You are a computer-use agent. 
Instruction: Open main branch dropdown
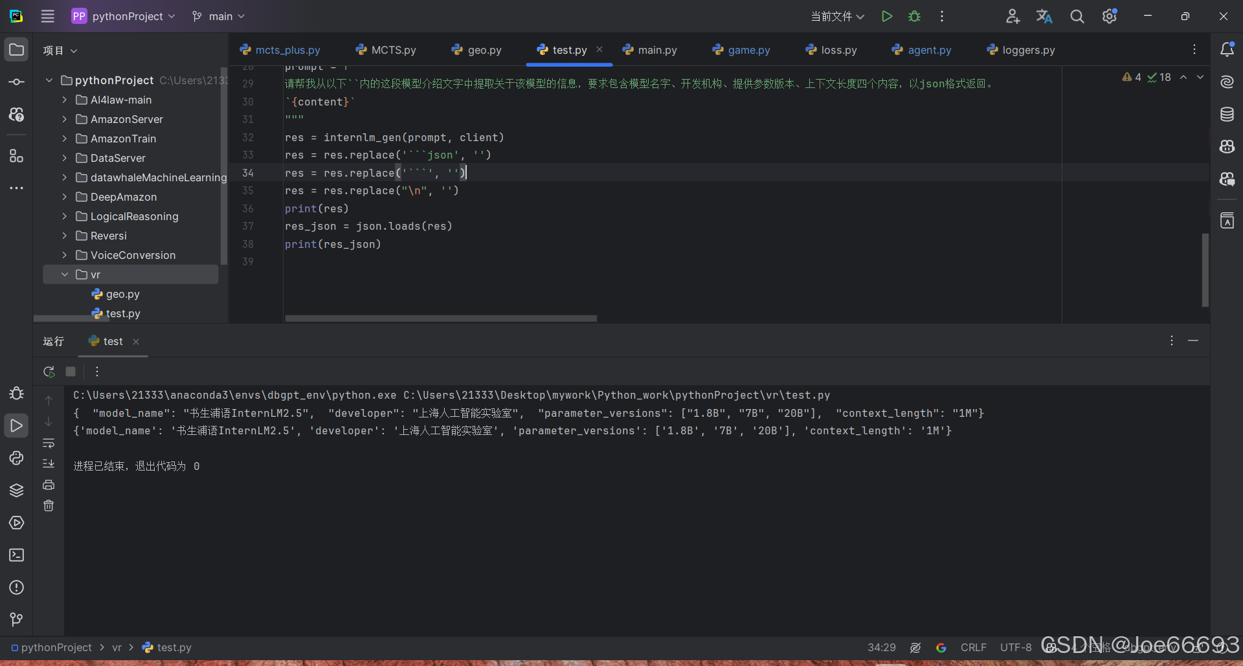[219, 16]
